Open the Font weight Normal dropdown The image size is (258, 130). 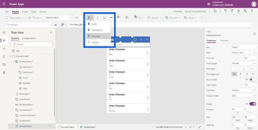coord(244,63)
